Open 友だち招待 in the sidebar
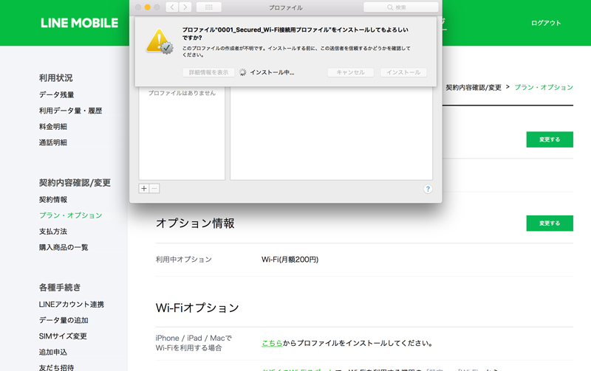 coord(57,367)
